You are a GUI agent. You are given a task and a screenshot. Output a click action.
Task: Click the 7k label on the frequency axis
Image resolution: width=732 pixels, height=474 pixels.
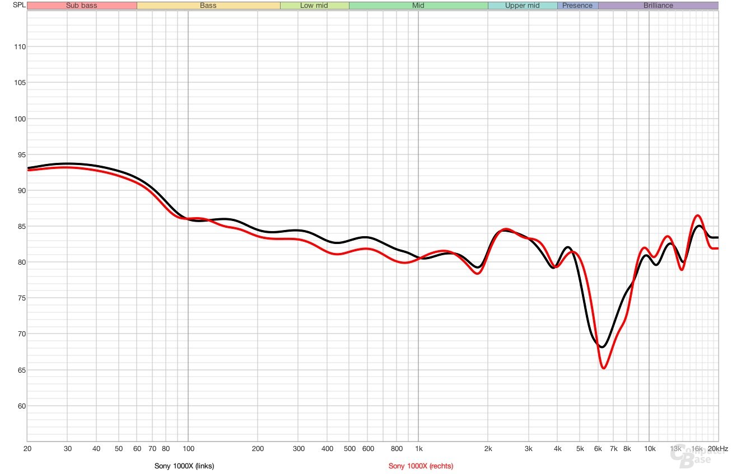coord(613,449)
